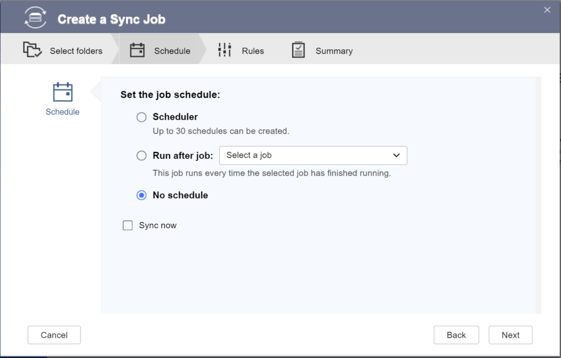Close the Create a Sync Job dialog
The width and height of the screenshot is (561, 358).
[547, 10]
